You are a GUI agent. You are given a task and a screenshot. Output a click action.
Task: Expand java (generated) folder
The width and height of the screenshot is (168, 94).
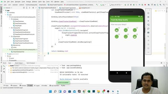coord(6,54)
